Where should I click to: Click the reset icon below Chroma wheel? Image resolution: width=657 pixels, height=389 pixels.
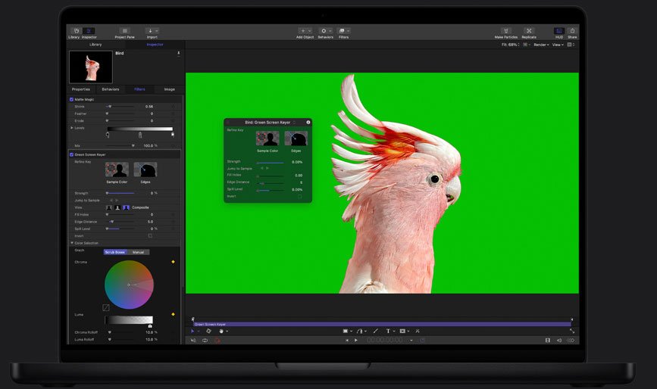pos(106,308)
